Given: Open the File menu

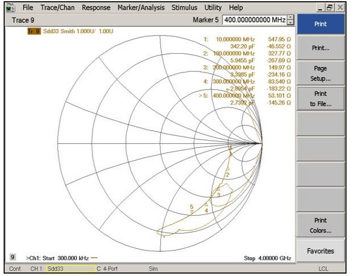Looking at the screenshot, I should point(28,8).
